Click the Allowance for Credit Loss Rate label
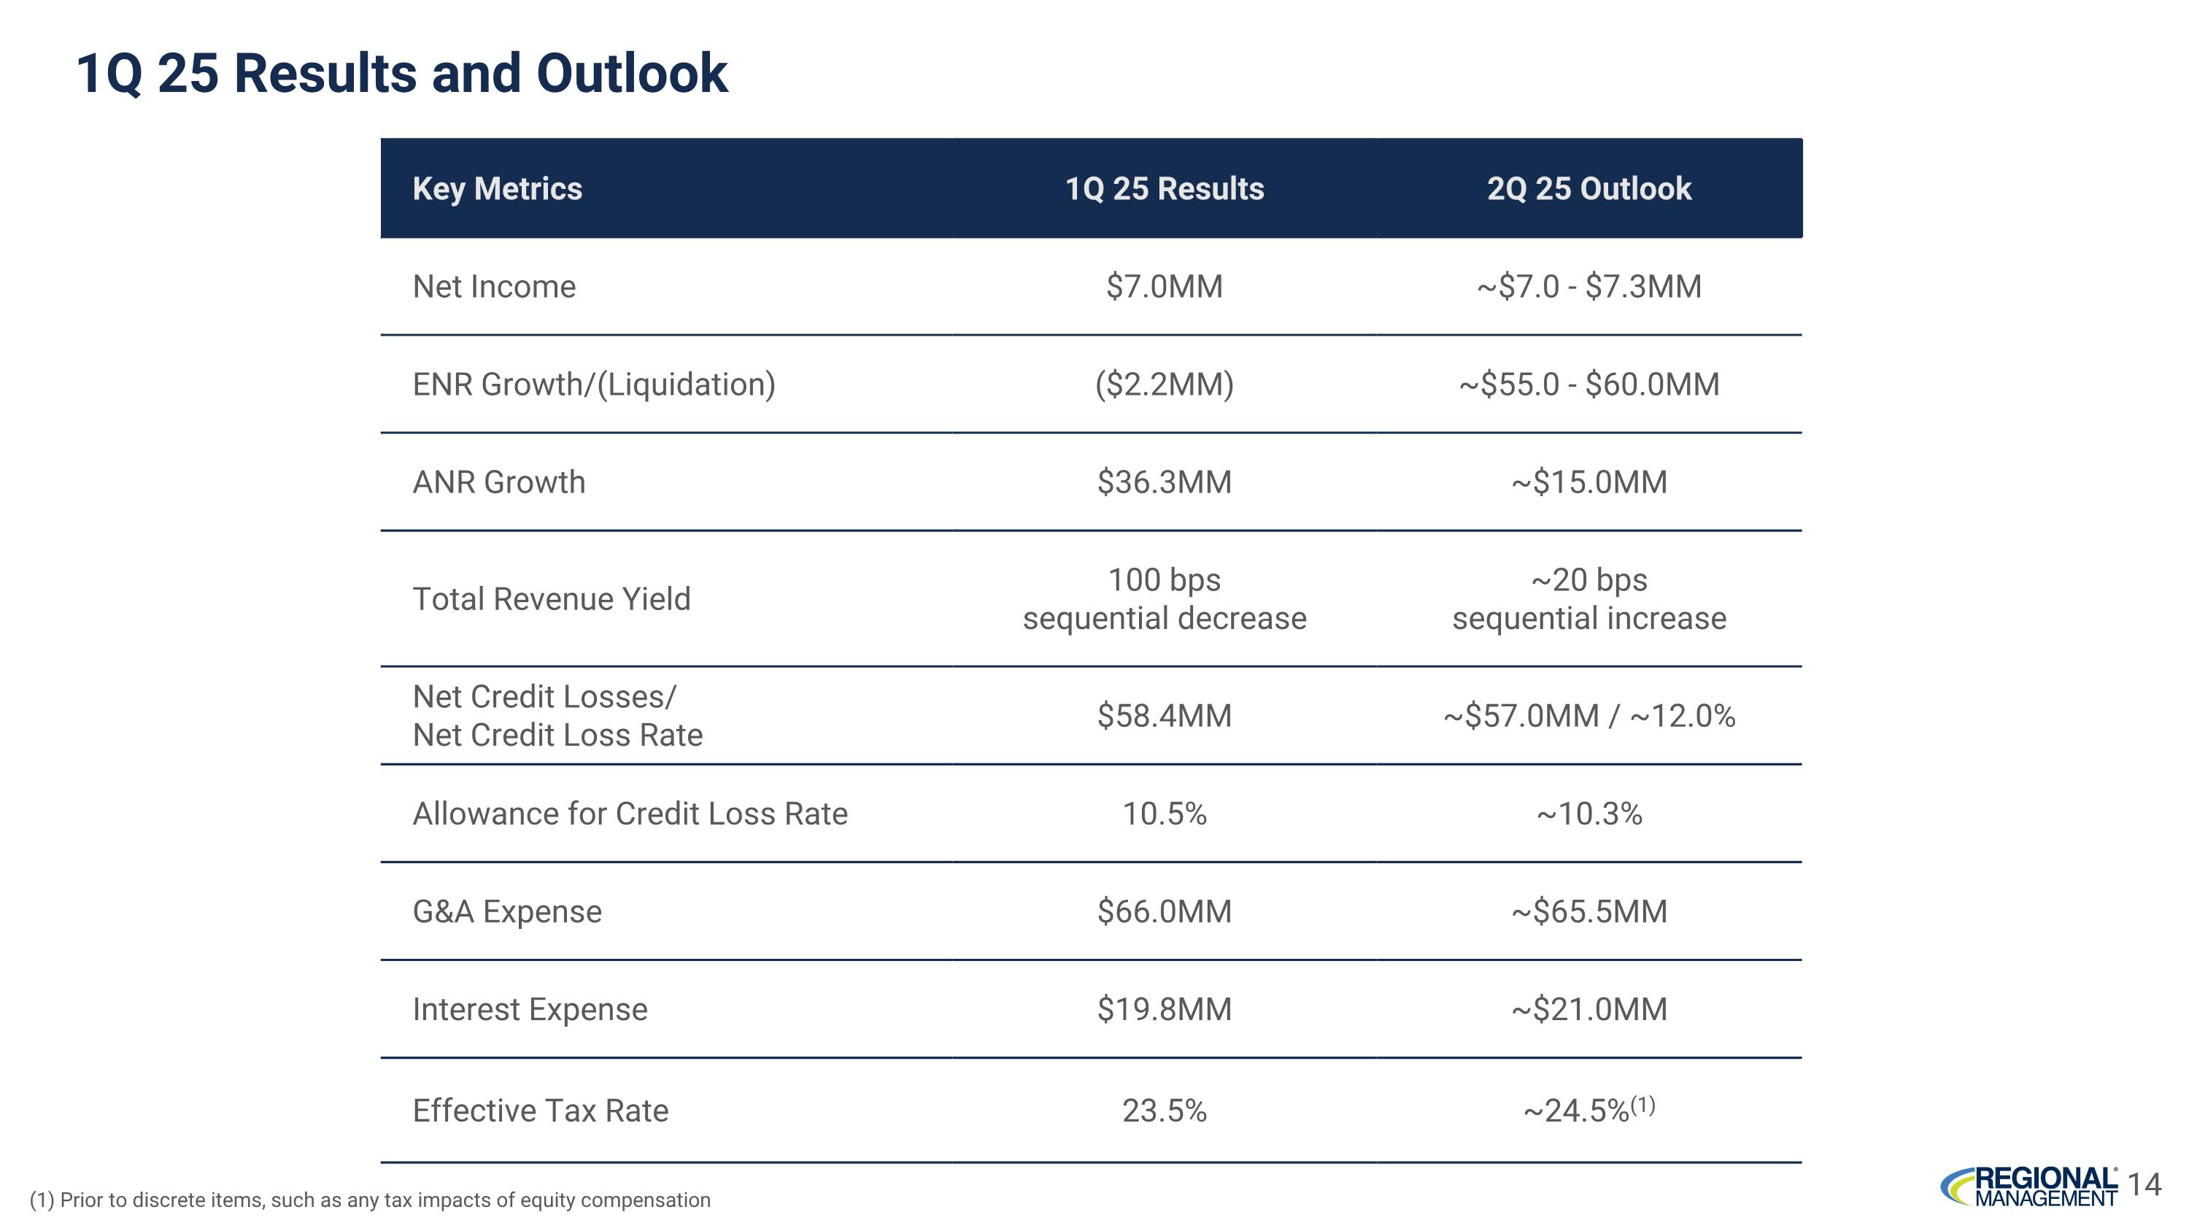This screenshot has width=2189, height=1231. tap(630, 814)
